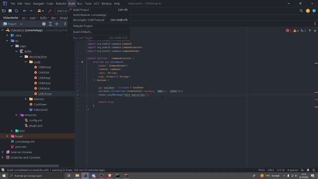This screenshot has height=179, width=318.
Task: Click the Windows Start button
Action: tap(4, 176)
